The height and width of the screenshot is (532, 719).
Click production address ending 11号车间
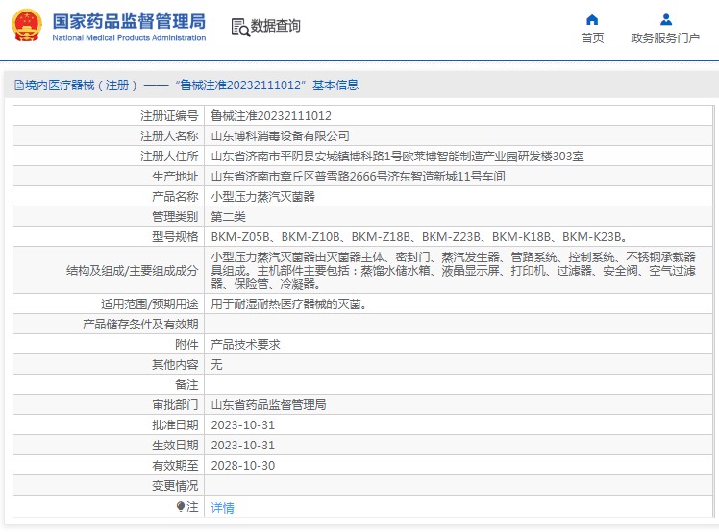click(358, 177)
